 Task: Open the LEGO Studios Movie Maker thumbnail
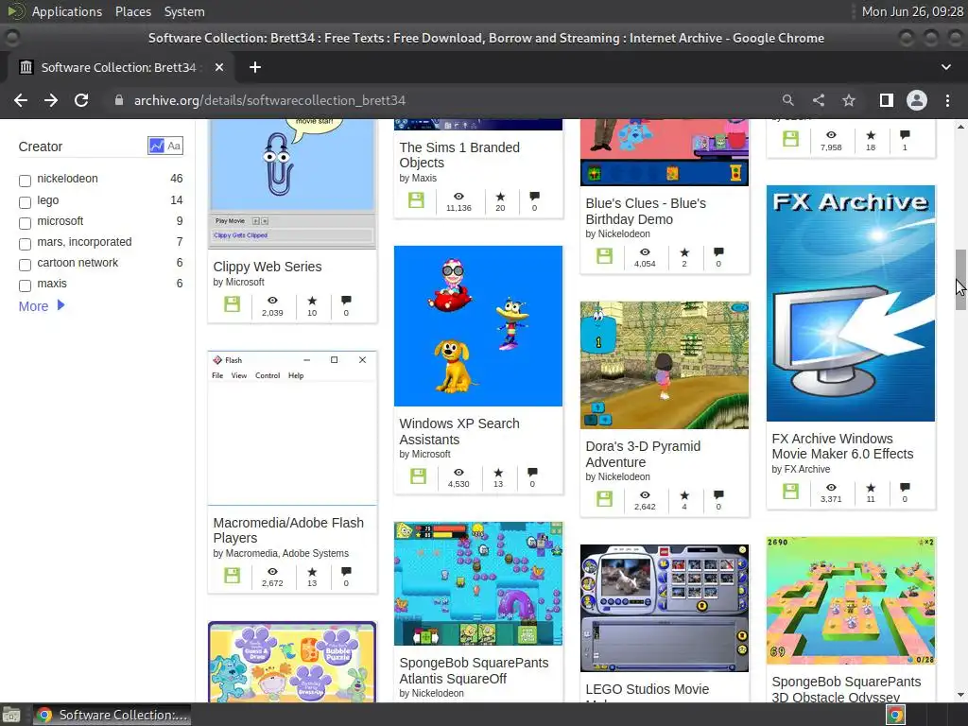(665, 608)
